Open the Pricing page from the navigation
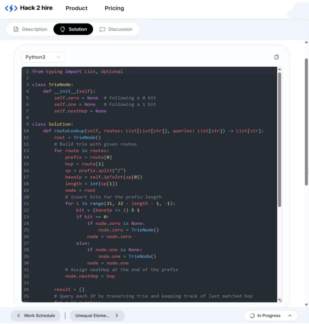 pos(114,8)
